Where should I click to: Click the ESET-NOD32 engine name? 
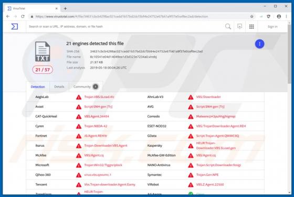point(157,126)
